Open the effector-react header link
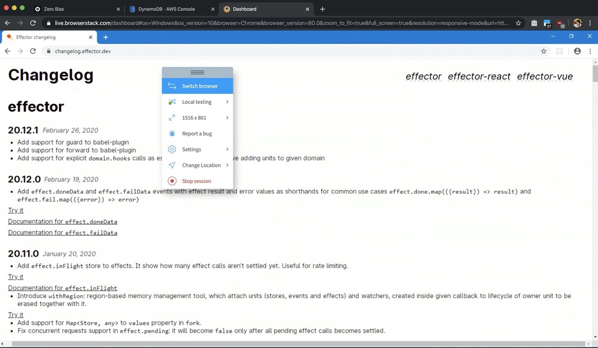Viewport: 598px width, 348px height. 479,77
